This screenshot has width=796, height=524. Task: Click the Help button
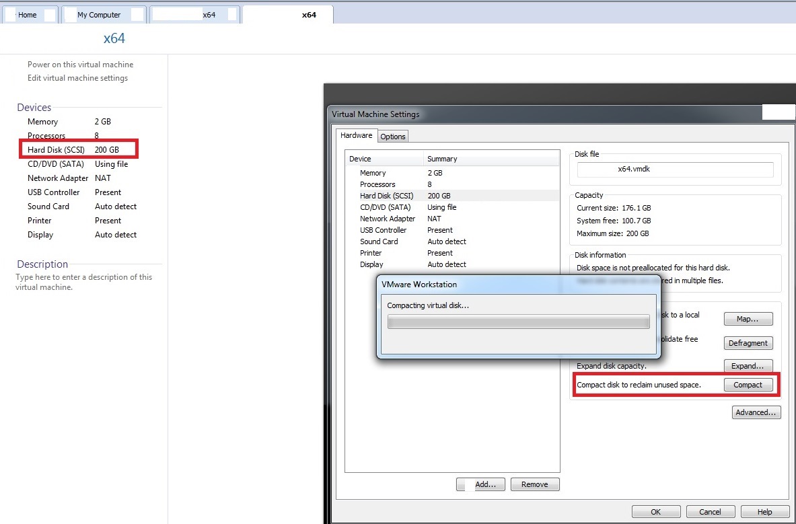(x=764, y=512)
